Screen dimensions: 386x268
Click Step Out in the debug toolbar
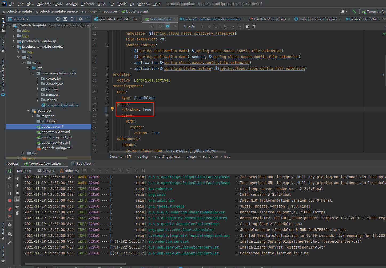point(114,171)
